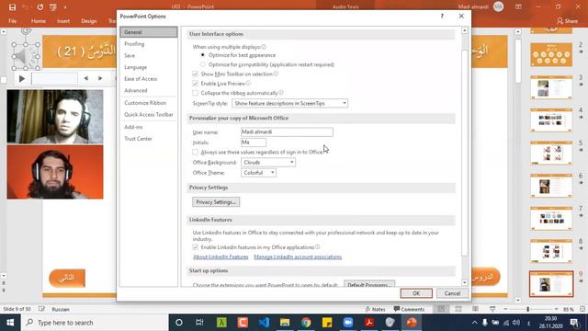Select the General category in Options

[x=149, y=32]
